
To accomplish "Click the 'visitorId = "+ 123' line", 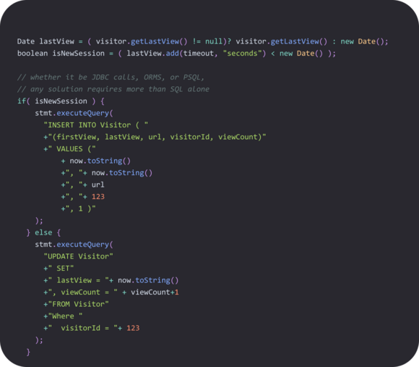I will pyautogui.click(x=92, y=328).
